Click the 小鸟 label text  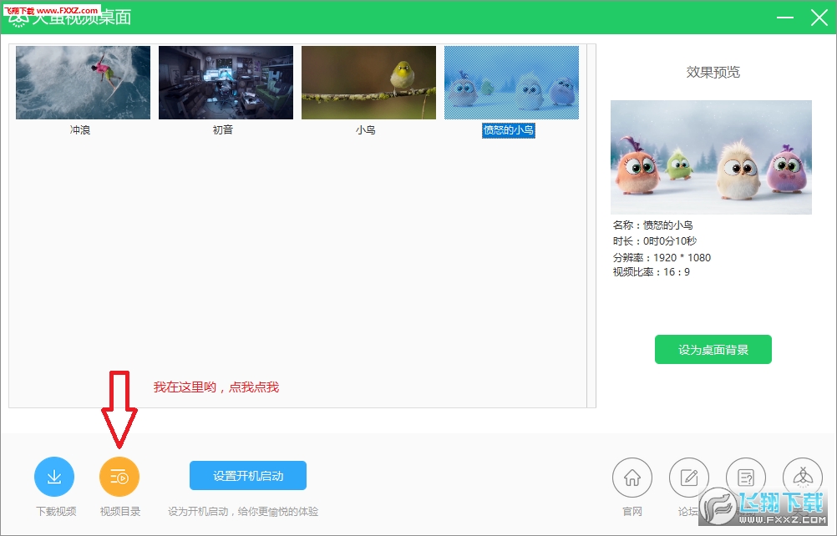pos(366,130)
